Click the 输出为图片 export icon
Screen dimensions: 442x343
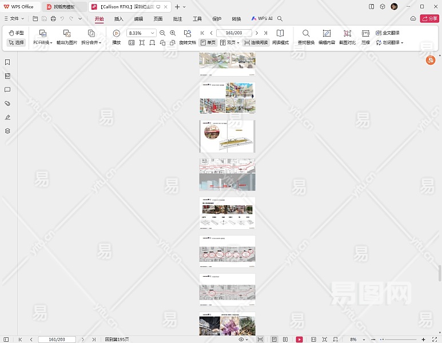tap(66, 34)
